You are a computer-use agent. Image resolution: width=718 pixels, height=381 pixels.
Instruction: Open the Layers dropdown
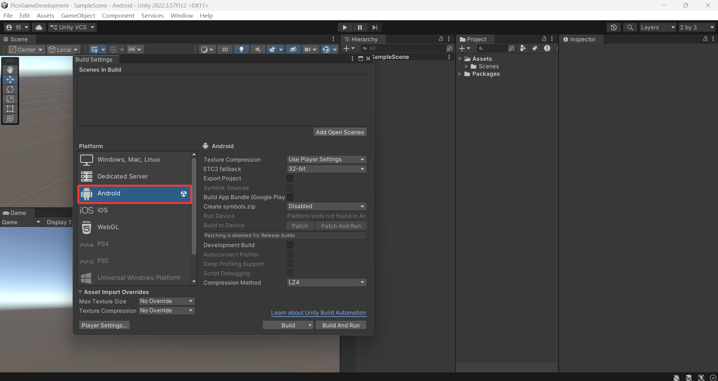click(658, 27)
